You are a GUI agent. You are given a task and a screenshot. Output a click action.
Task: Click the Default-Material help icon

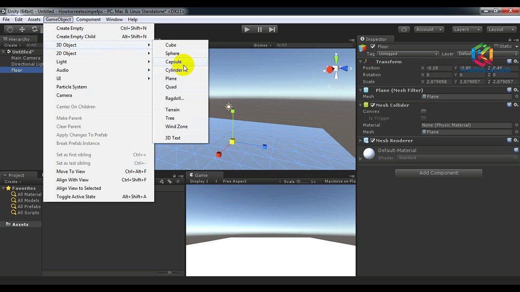(516, 150)
